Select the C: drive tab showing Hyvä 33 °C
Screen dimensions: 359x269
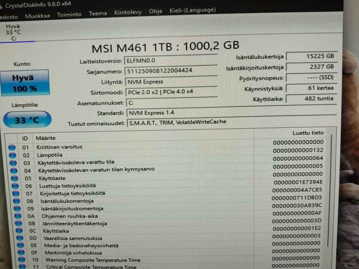point(13,32)
